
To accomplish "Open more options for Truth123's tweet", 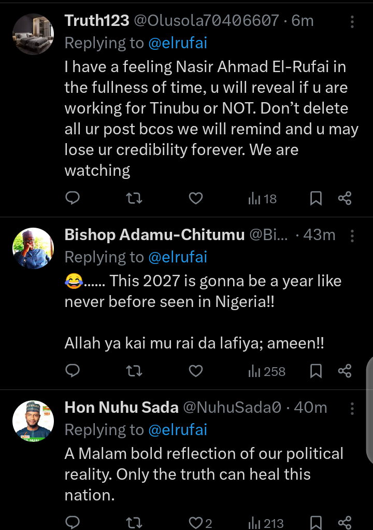I will pos(352,21).
